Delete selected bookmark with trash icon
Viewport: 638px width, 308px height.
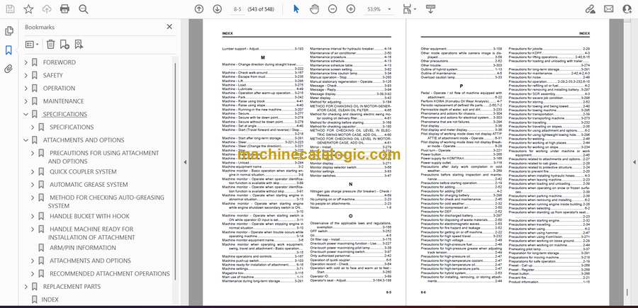(50, 45)
